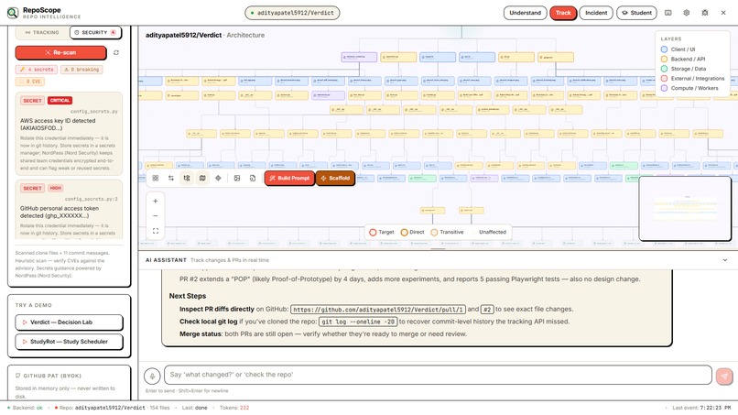Screen dimensions: 738x415
Task: Click the Build Prompt button
Action: tap(289, 178)
